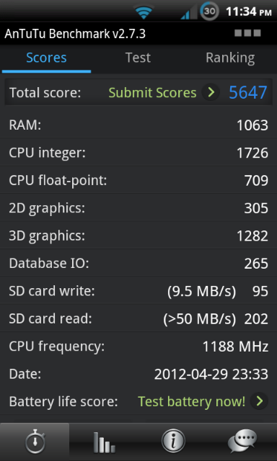Select the total score value 5647
The width and height of the screenshot is (277, 461).
tap(248, 93)
